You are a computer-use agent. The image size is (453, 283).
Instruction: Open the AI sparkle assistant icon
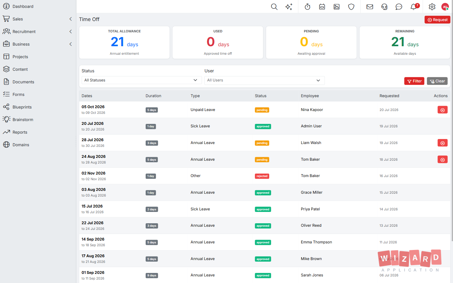pyautogui.click(x=289, y=7)
